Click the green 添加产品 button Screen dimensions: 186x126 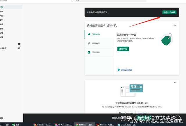(123, 49)
